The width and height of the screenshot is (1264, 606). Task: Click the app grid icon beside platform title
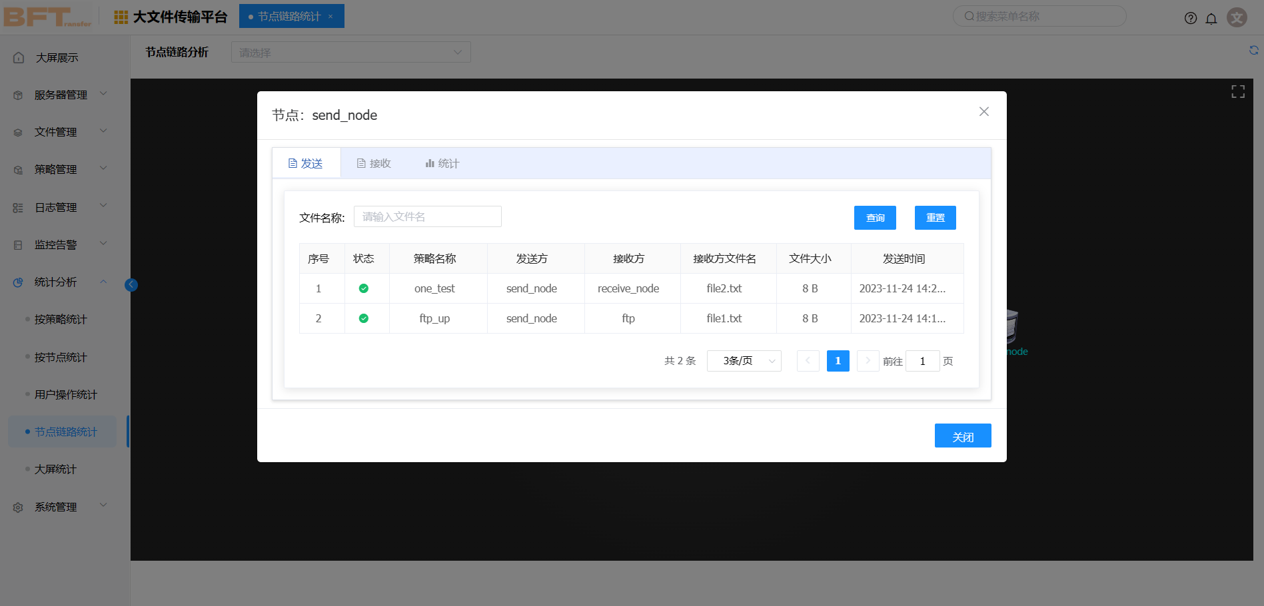pyautogui.click(x=121, y=17)
